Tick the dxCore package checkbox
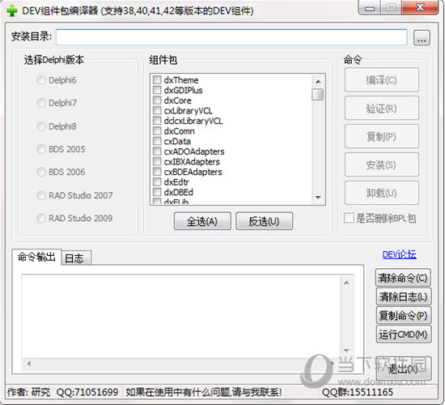445x405 pixels. tap(157, 100)
